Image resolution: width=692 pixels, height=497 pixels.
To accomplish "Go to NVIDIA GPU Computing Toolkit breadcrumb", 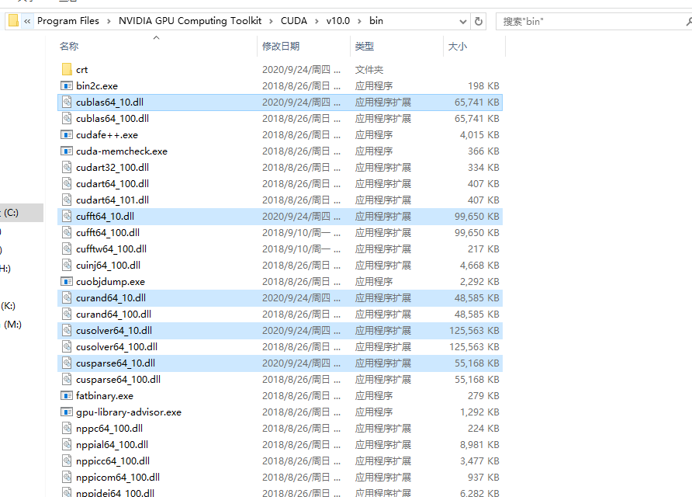I will (x=190, y=21).
